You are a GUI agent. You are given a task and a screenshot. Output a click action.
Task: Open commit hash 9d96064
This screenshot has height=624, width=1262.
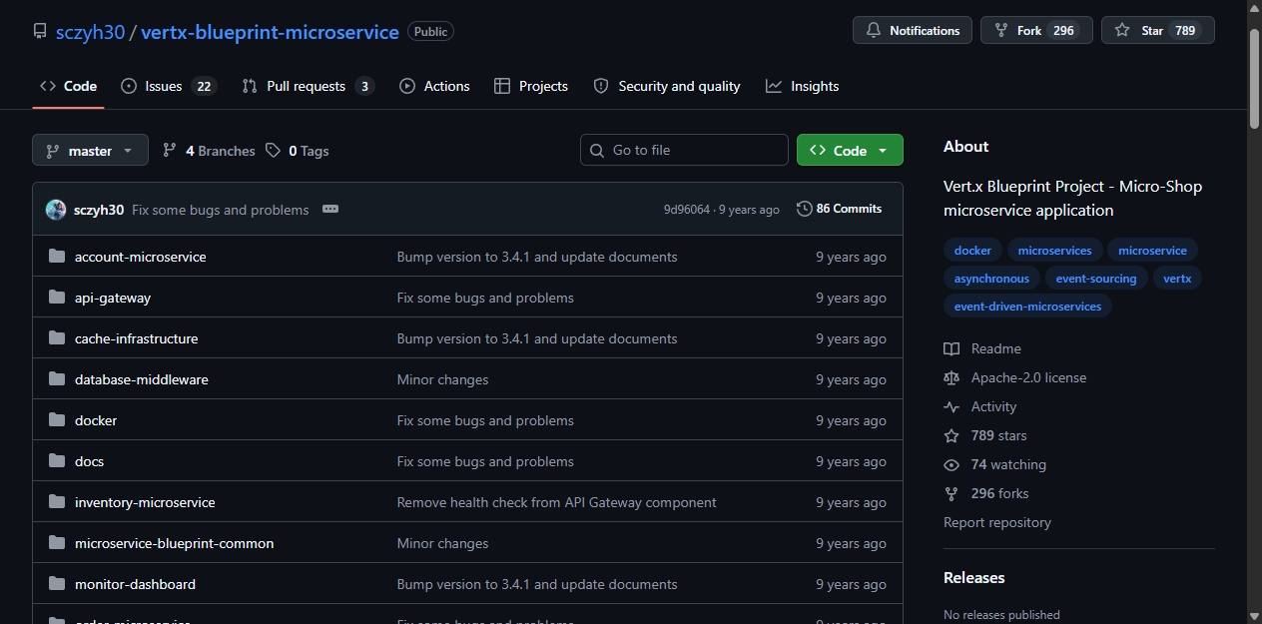(x=687, y=210)
